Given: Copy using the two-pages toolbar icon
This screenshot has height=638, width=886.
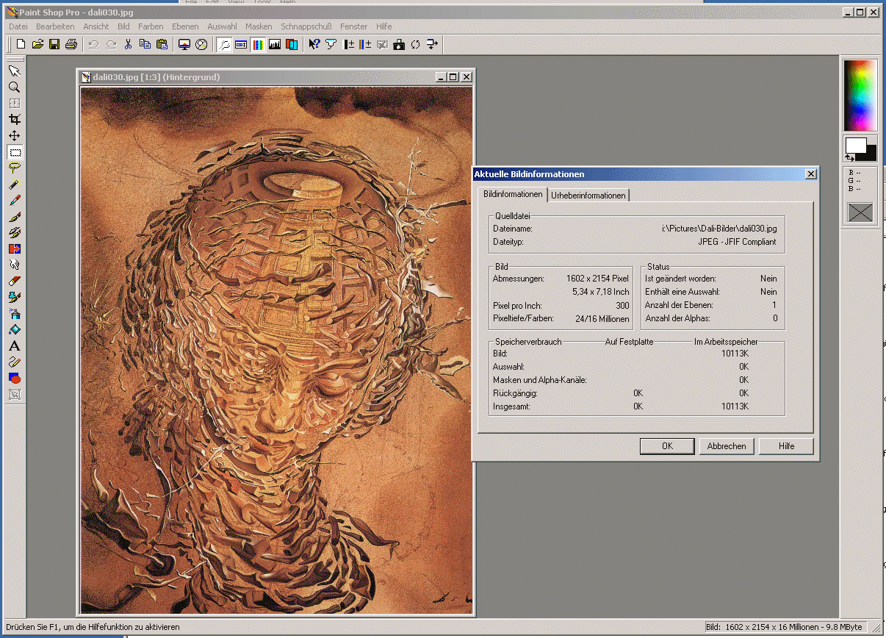Looking at the screenshot, I should [145, 44].
